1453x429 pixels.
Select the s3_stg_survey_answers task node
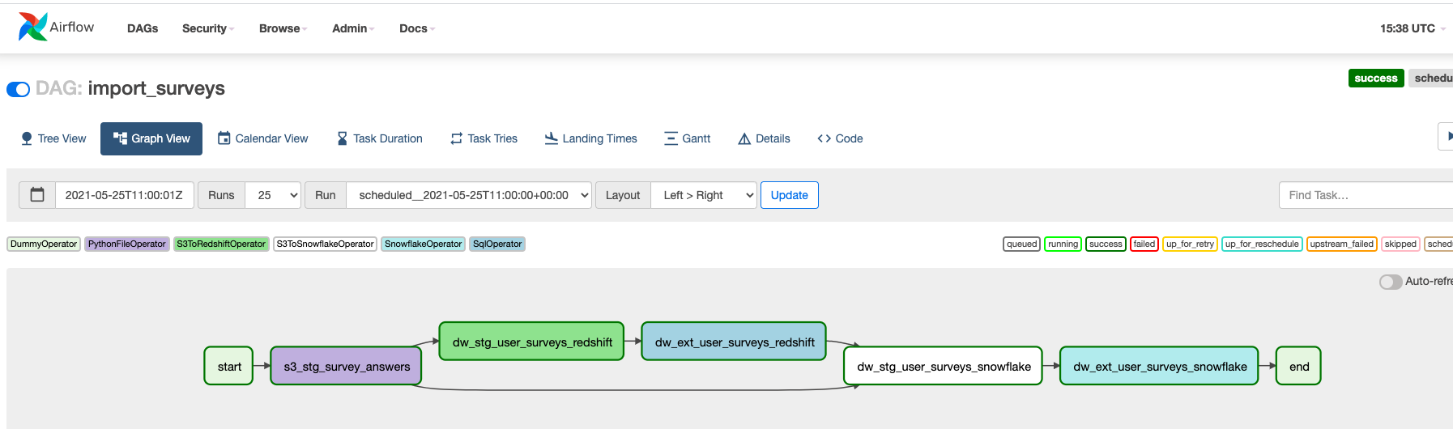click(347, 366)
